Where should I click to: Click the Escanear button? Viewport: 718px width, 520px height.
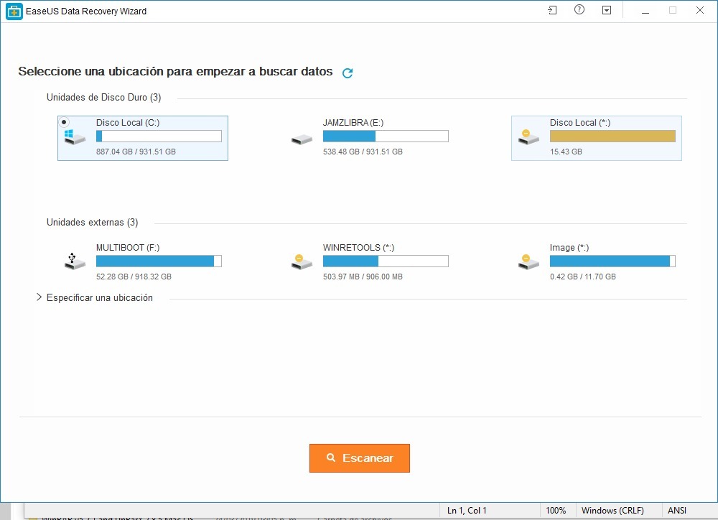click(x=360, y=458)
